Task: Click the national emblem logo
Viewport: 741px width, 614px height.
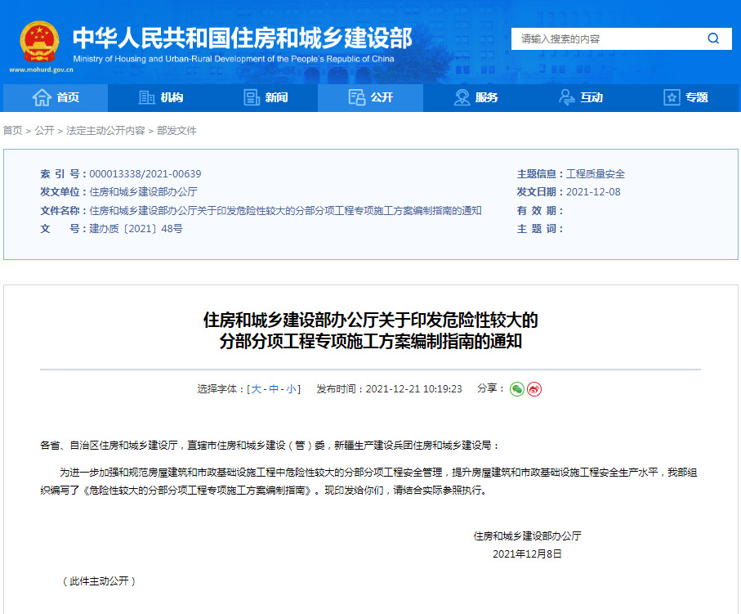Action: tap(40, 42)
